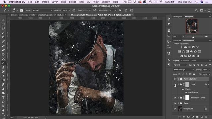The image size is (212, 119).
Task: Open the Flow dropdown arrow
Action: click(x=90, y=10)
